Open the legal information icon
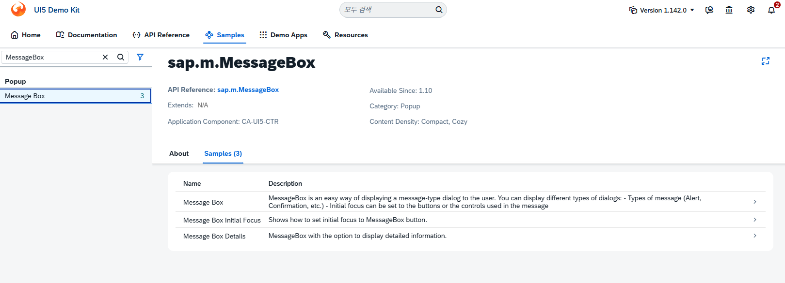This screenshot has width=785, height=283. (x=729, y=10)
